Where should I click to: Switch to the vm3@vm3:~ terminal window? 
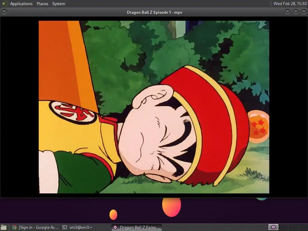(x=86, y=227)
